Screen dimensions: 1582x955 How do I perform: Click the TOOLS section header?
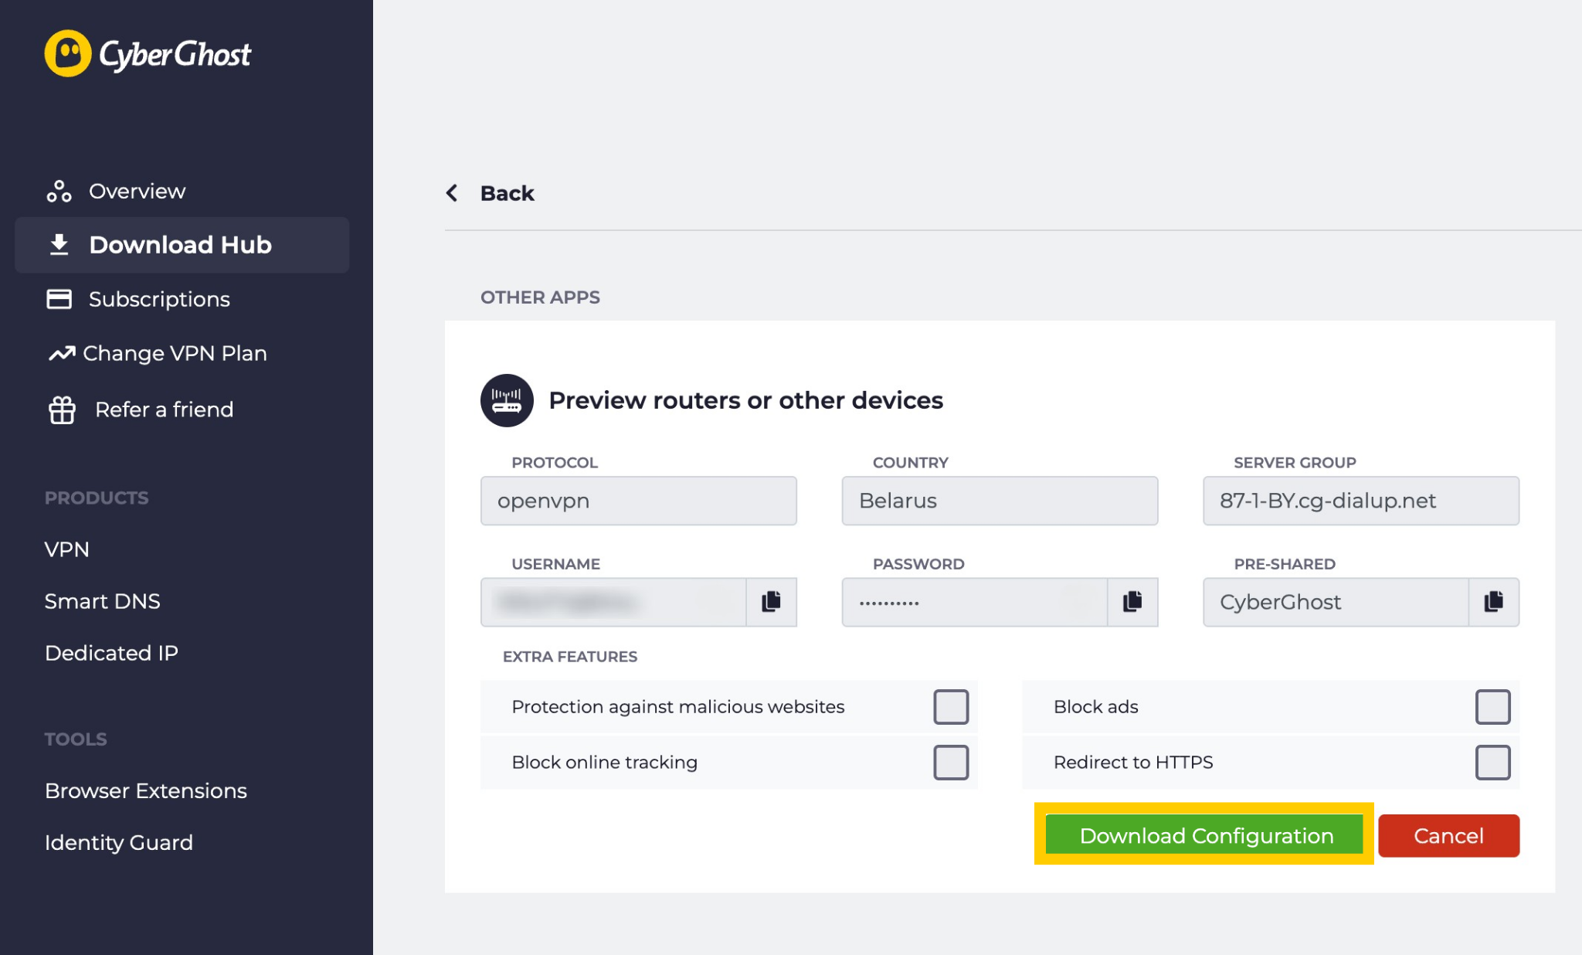(x=76, y=739)
